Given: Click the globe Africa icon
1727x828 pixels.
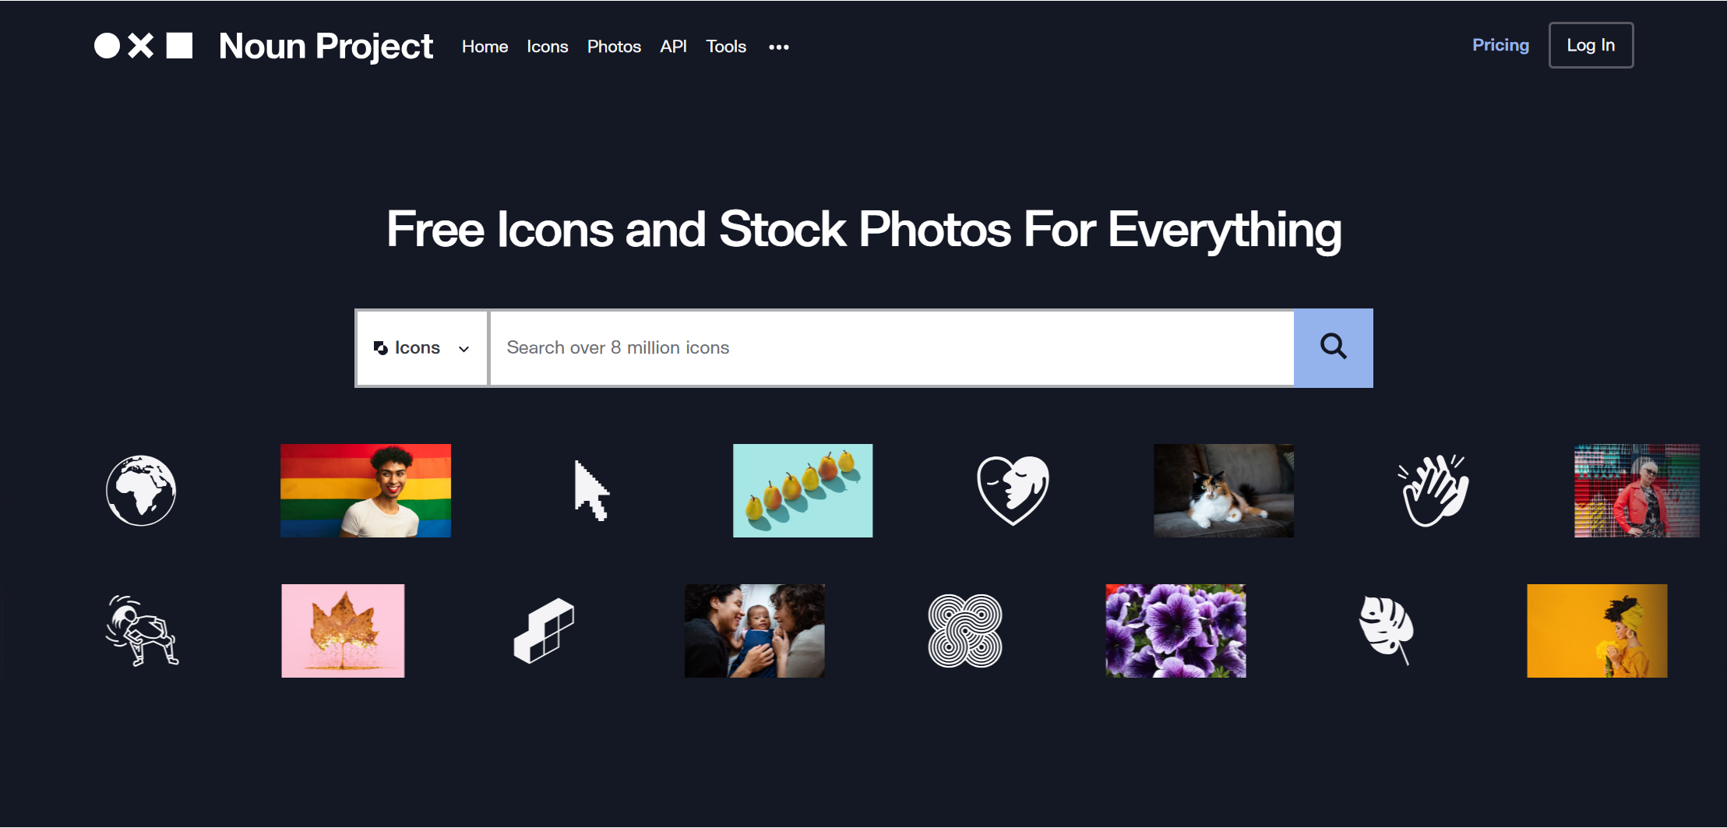Looking at the screenshot, I should click(x=141, y=491).
